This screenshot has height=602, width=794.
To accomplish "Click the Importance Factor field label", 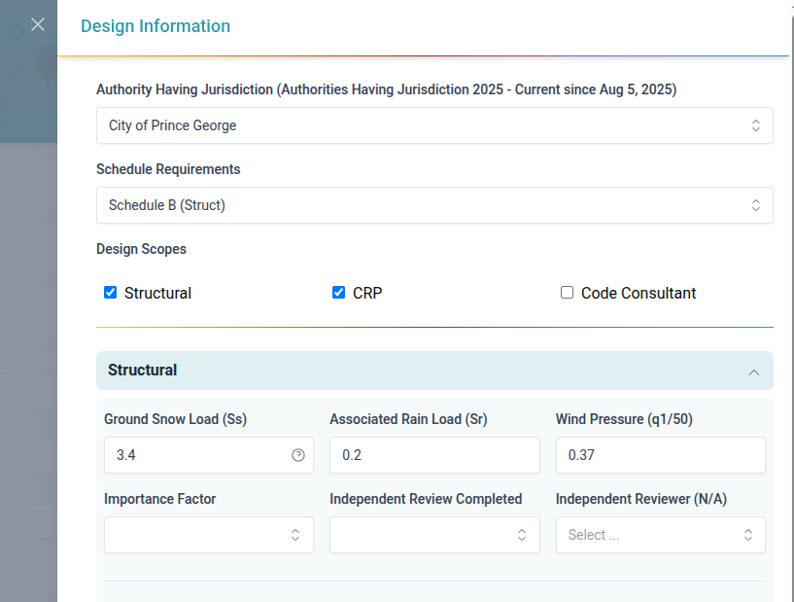I will click(160, 499).
